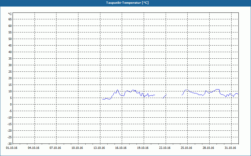
Task: Click the 25.10.16 date label
Action: pos(186,148)
